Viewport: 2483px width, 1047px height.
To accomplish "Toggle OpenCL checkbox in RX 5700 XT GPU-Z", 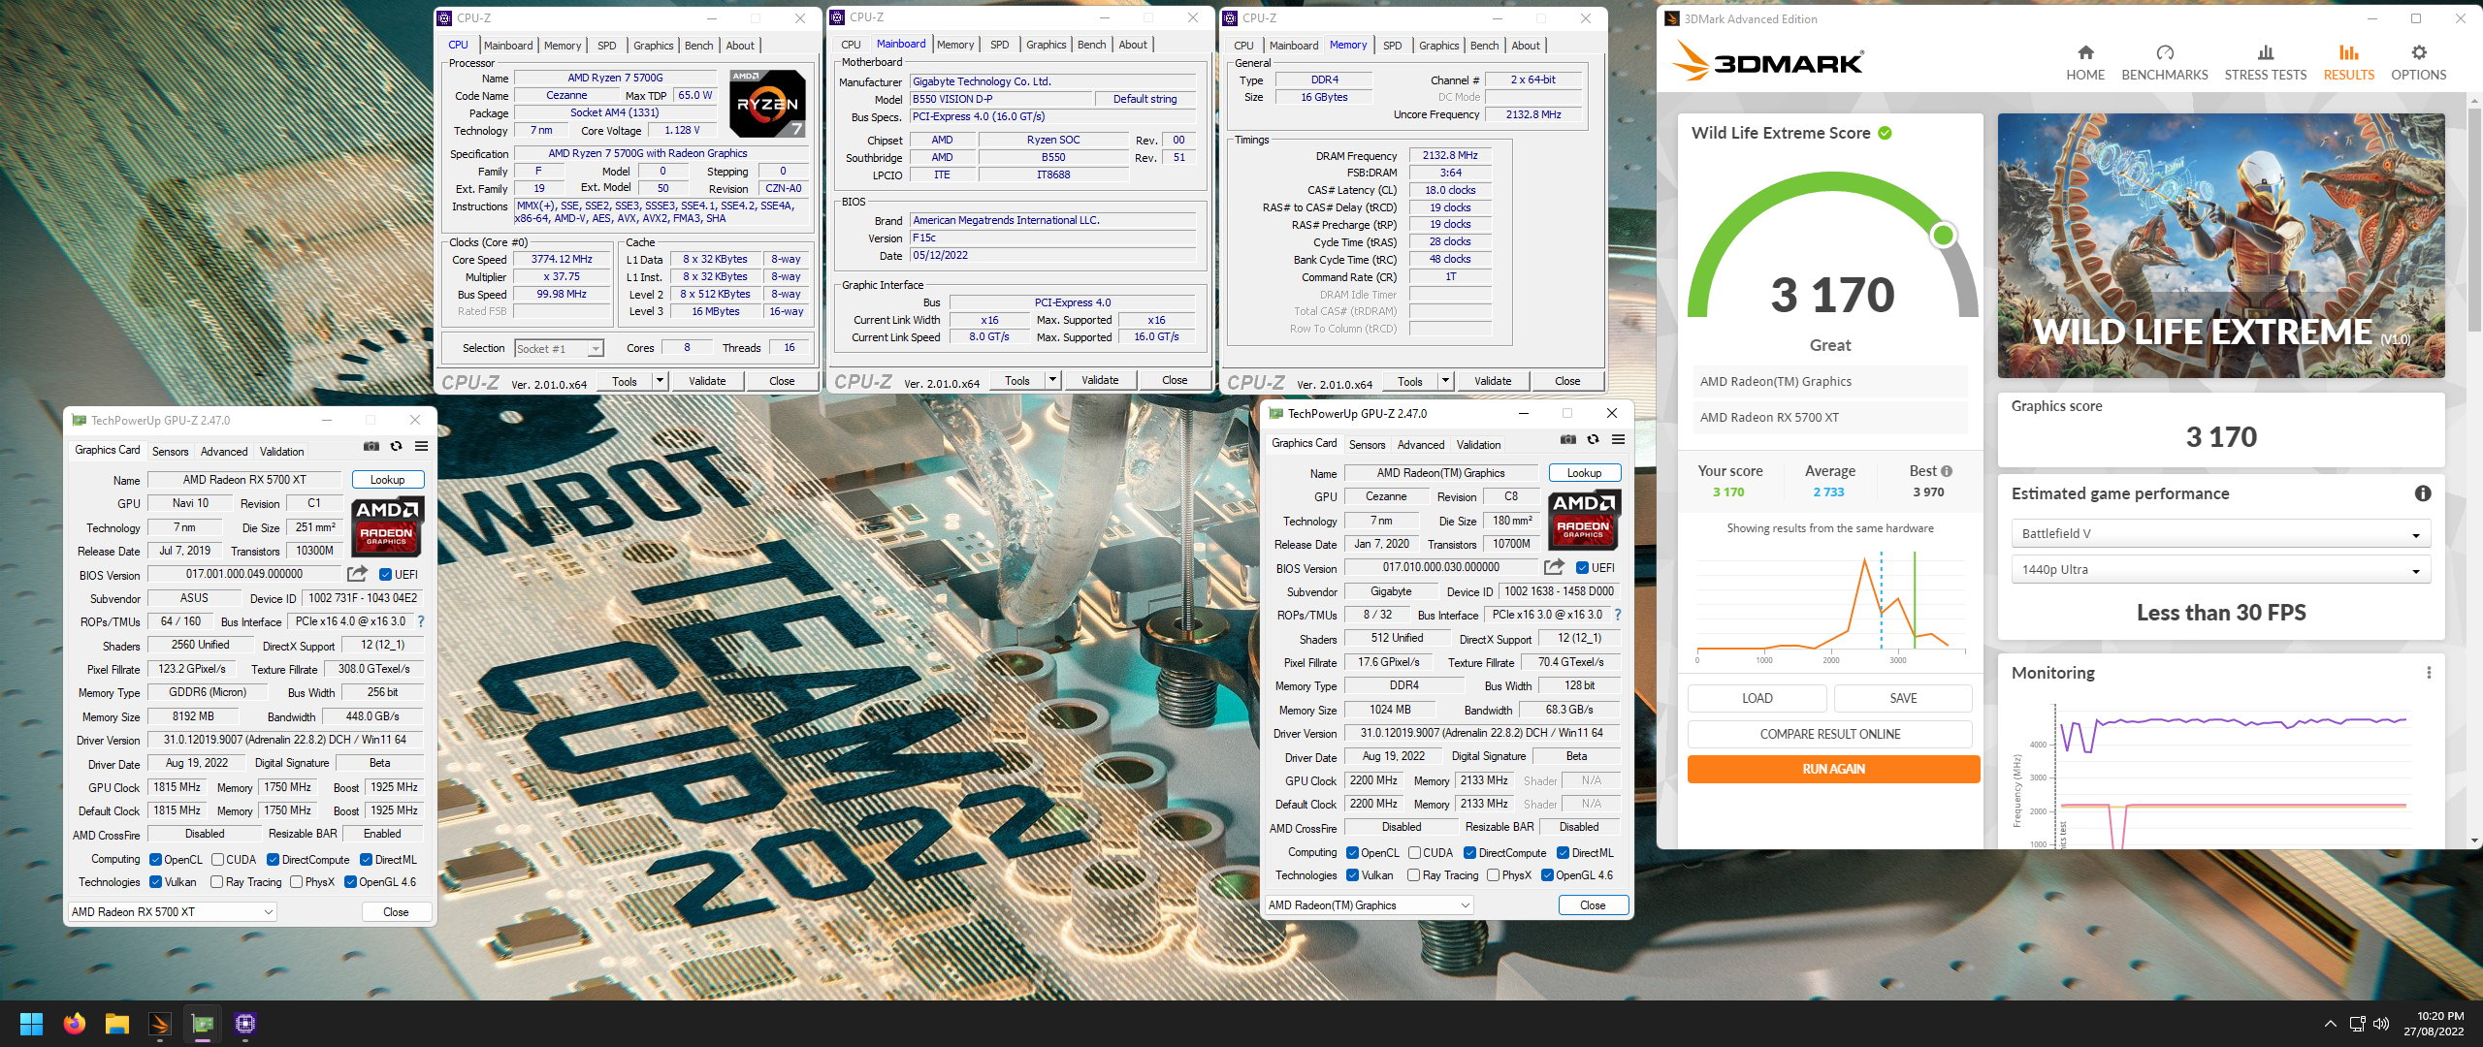I will tap(155, 859).
